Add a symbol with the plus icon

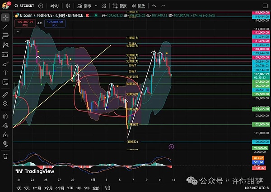click(41, 6)
